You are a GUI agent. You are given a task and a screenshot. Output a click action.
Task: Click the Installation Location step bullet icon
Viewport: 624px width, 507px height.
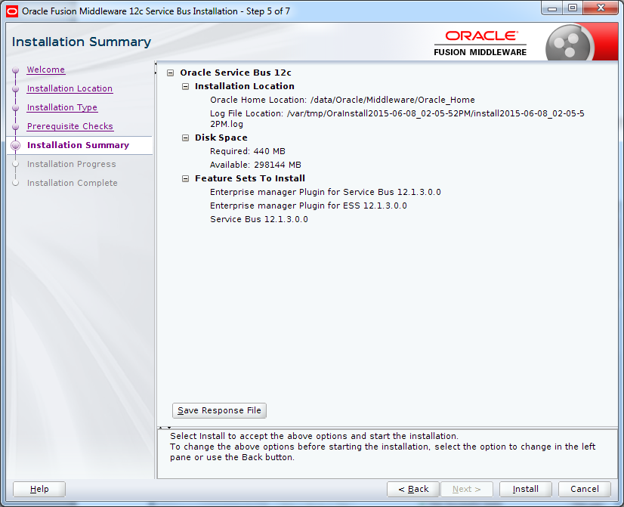point(16,89)
